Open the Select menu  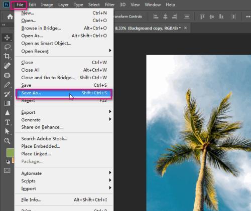point(94,5)
